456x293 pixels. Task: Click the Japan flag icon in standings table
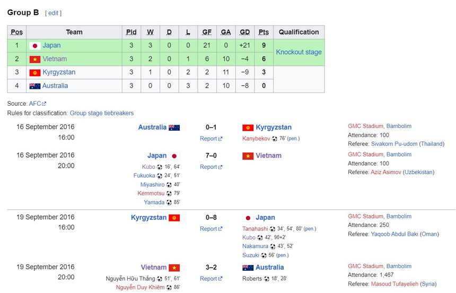click(35, 46)
